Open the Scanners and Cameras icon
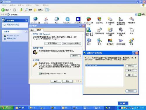Screen dimensions: 146x110 [x=110, y=32]
